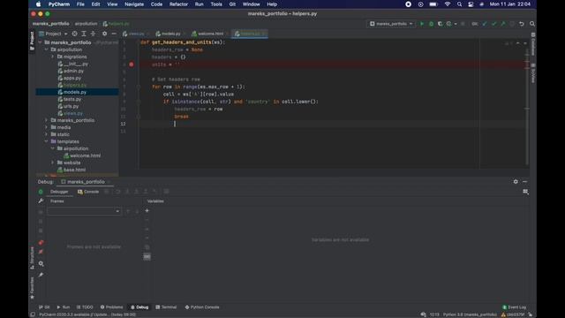Click the pin tab icon in Debug sidebar
The width and height of the screenshot is (565, 318).
coord(41,275)
